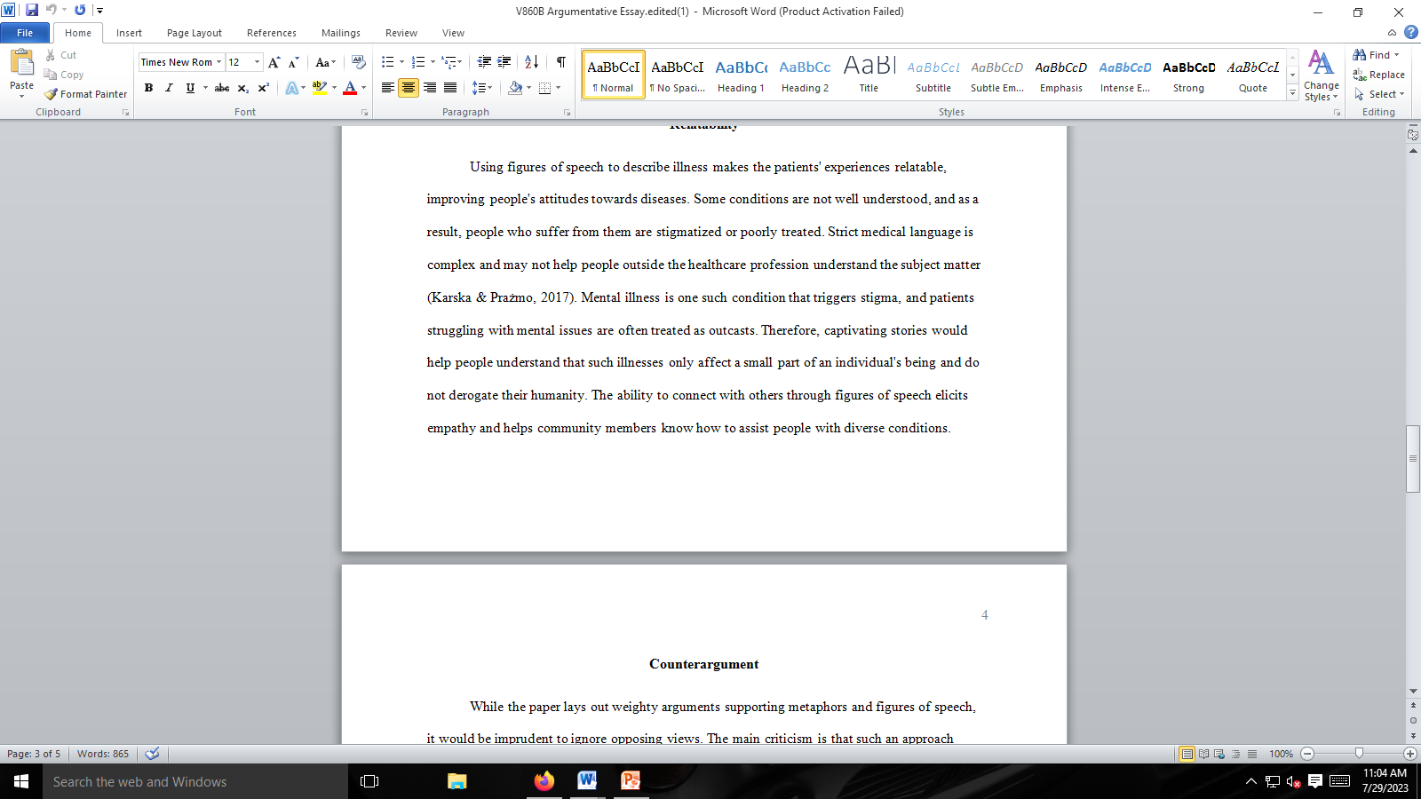Click the Clear Formatting icon

pyautogui.click(x=359, y=62)
